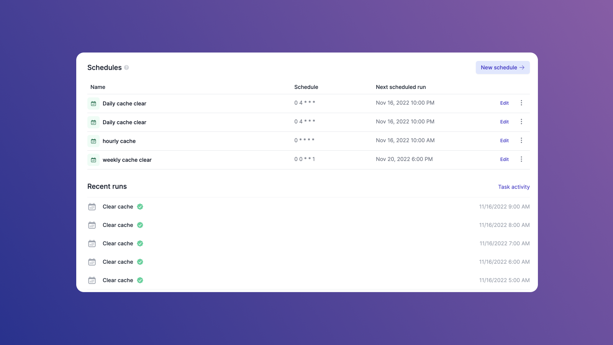The height and width of the screenshot is (345, 613).
Task: Select the hourly cache schedule name
Action: click(x=119, y=141)
